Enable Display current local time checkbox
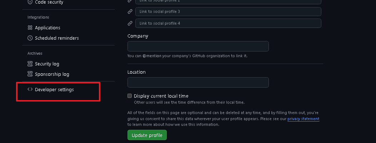Image resolution: width=376 pixels, height=143 pixels. 130,96
